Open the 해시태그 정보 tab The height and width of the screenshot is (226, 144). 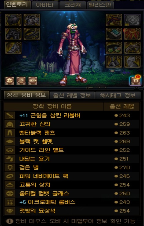pyautogui.click(x=118, y=95)
